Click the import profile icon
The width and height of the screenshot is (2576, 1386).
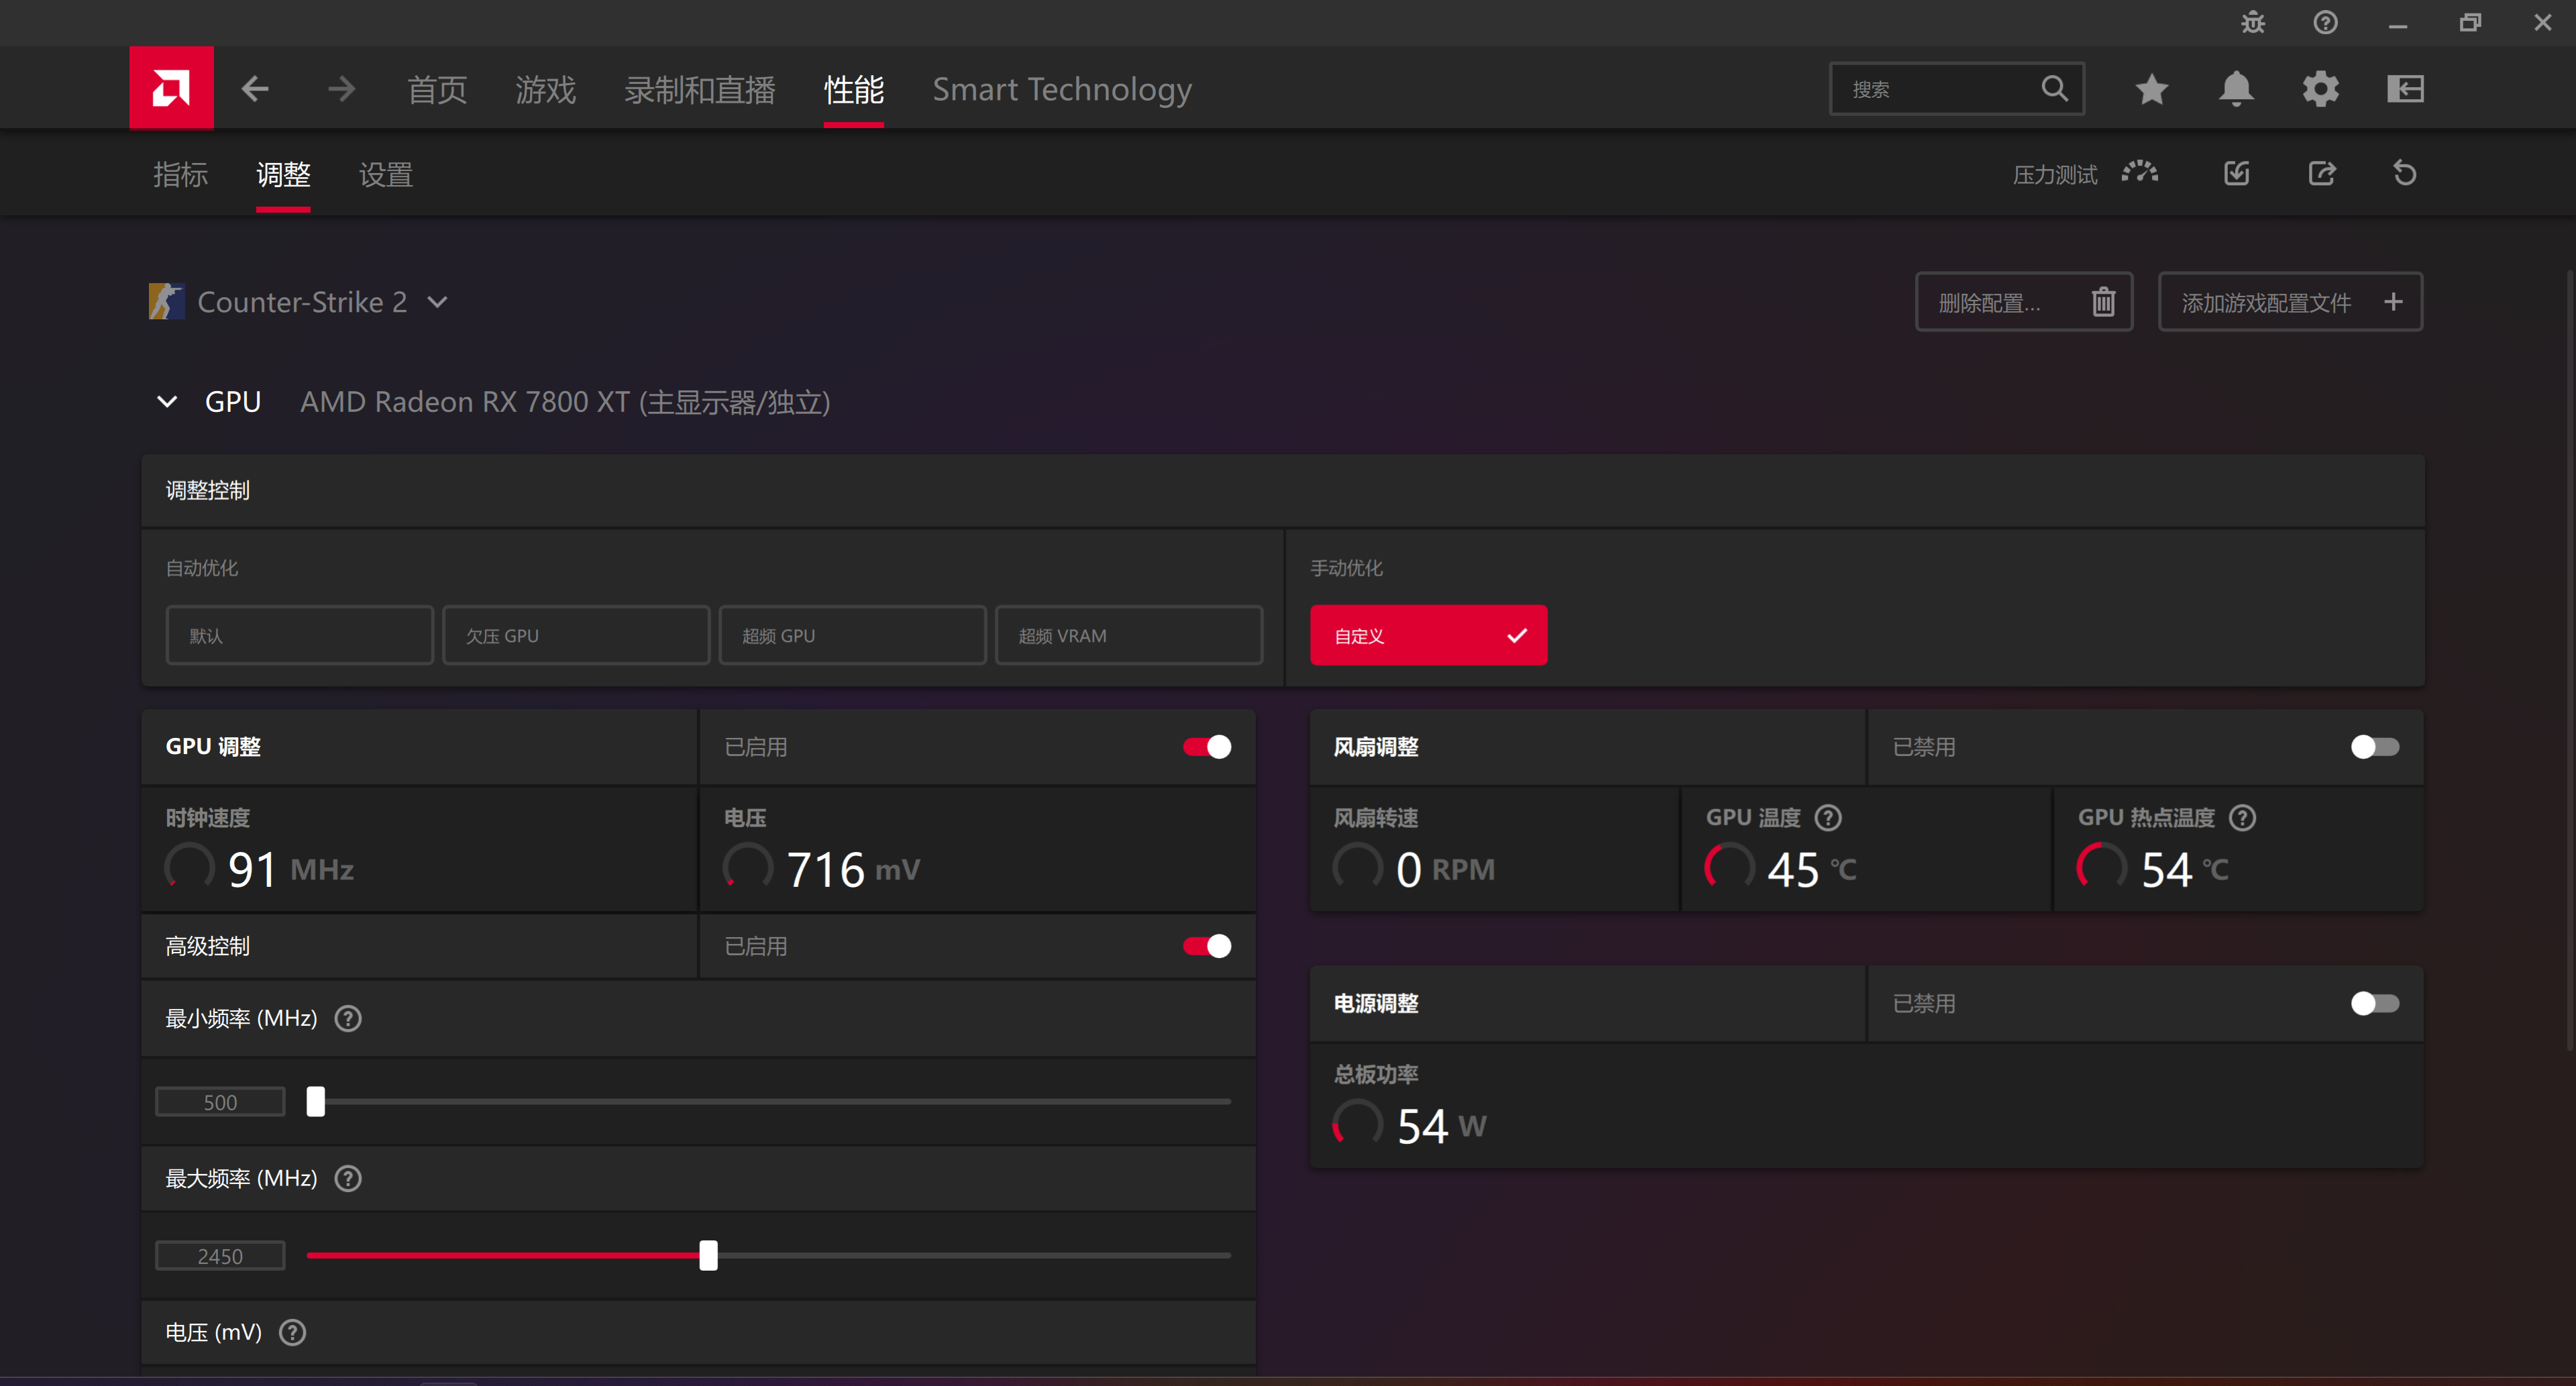click(x=2237, y=173)
